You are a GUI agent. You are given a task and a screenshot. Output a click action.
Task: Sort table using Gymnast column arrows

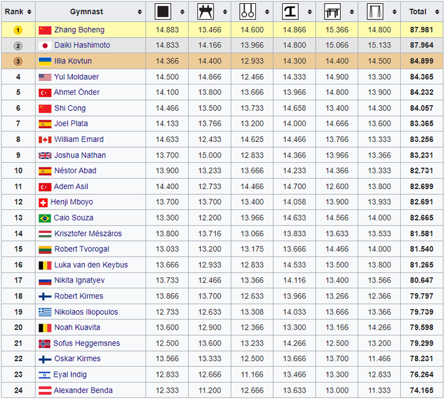[x=140, y=12]
